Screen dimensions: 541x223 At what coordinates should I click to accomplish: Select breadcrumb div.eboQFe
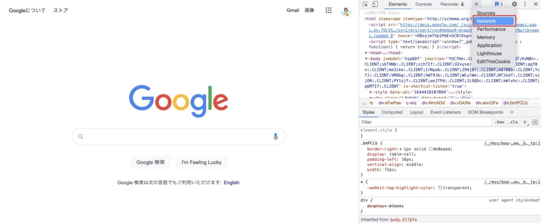coord(487,103)
